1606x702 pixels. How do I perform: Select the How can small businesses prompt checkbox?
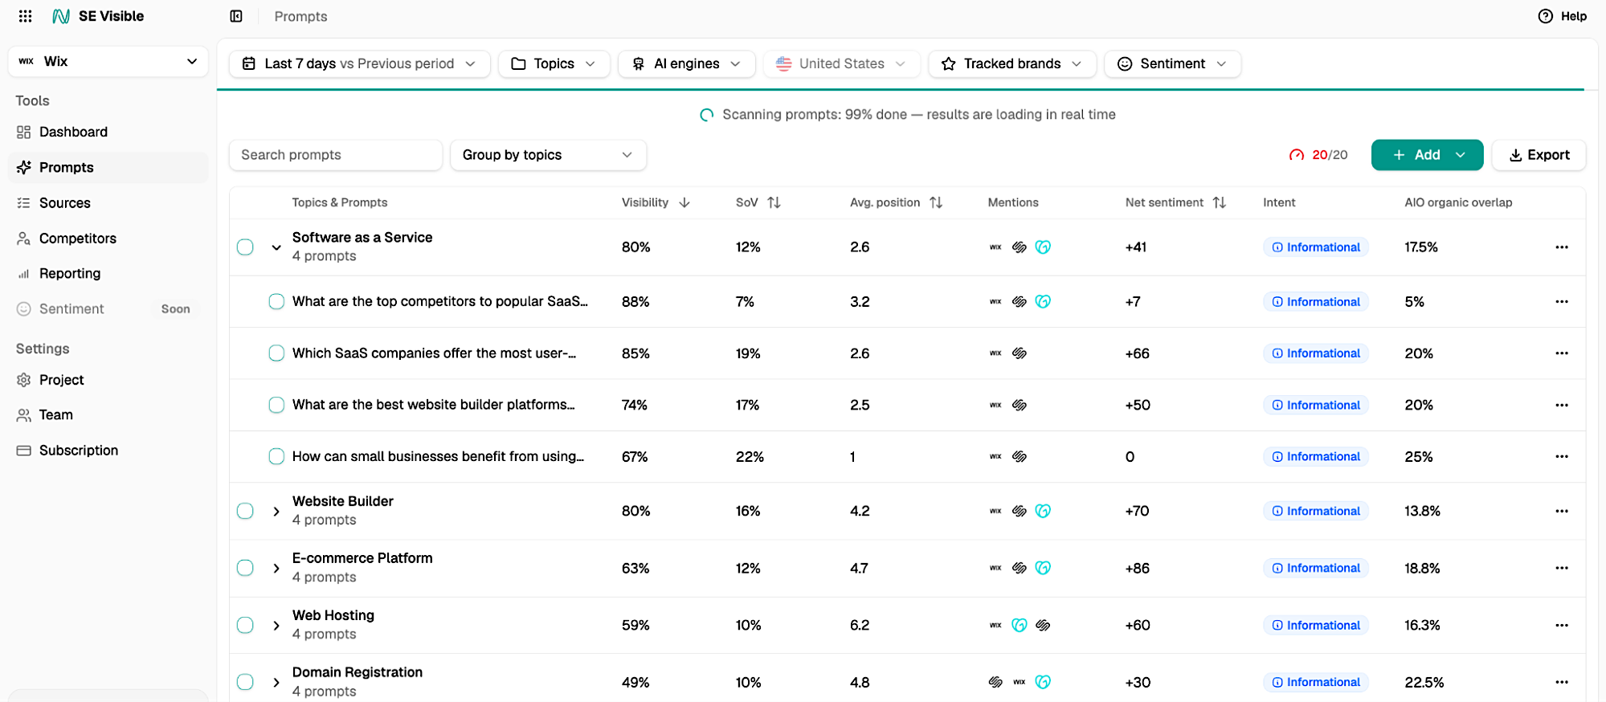pos(276,456)
